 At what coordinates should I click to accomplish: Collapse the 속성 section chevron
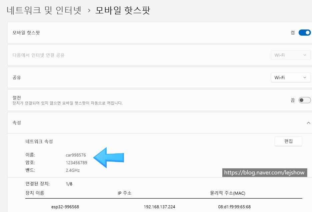point(308,123)
